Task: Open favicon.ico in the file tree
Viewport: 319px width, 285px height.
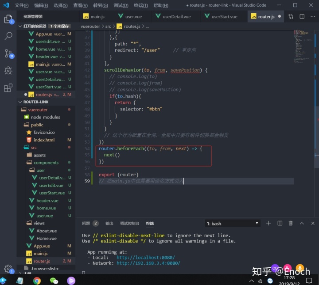Action: click(44, 132)
